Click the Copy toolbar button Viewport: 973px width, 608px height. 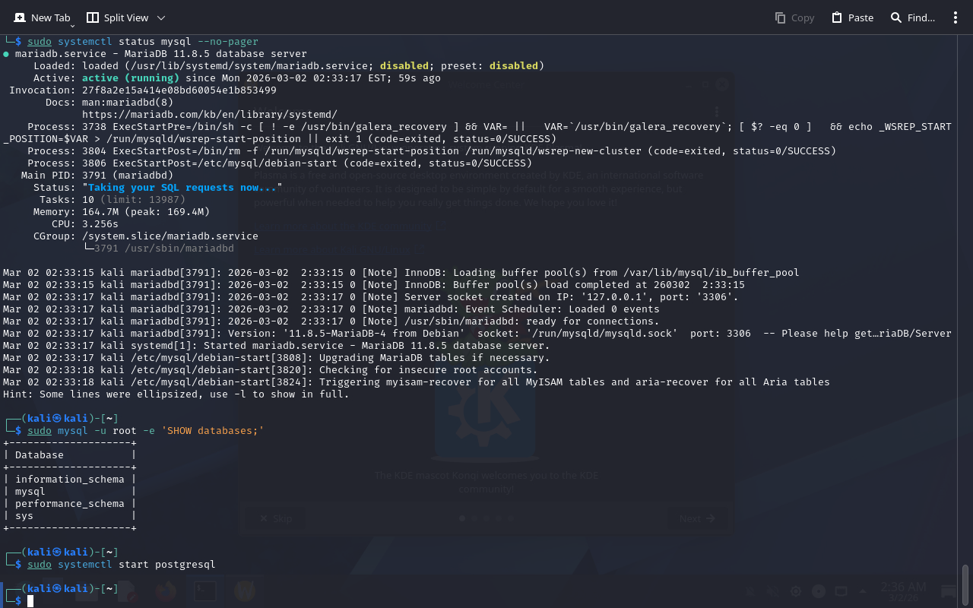[794, 17]
